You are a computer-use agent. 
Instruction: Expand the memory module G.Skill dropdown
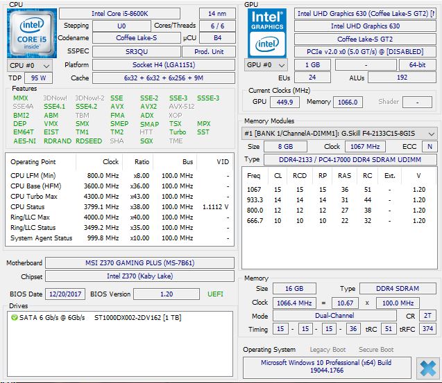(339, 134)
